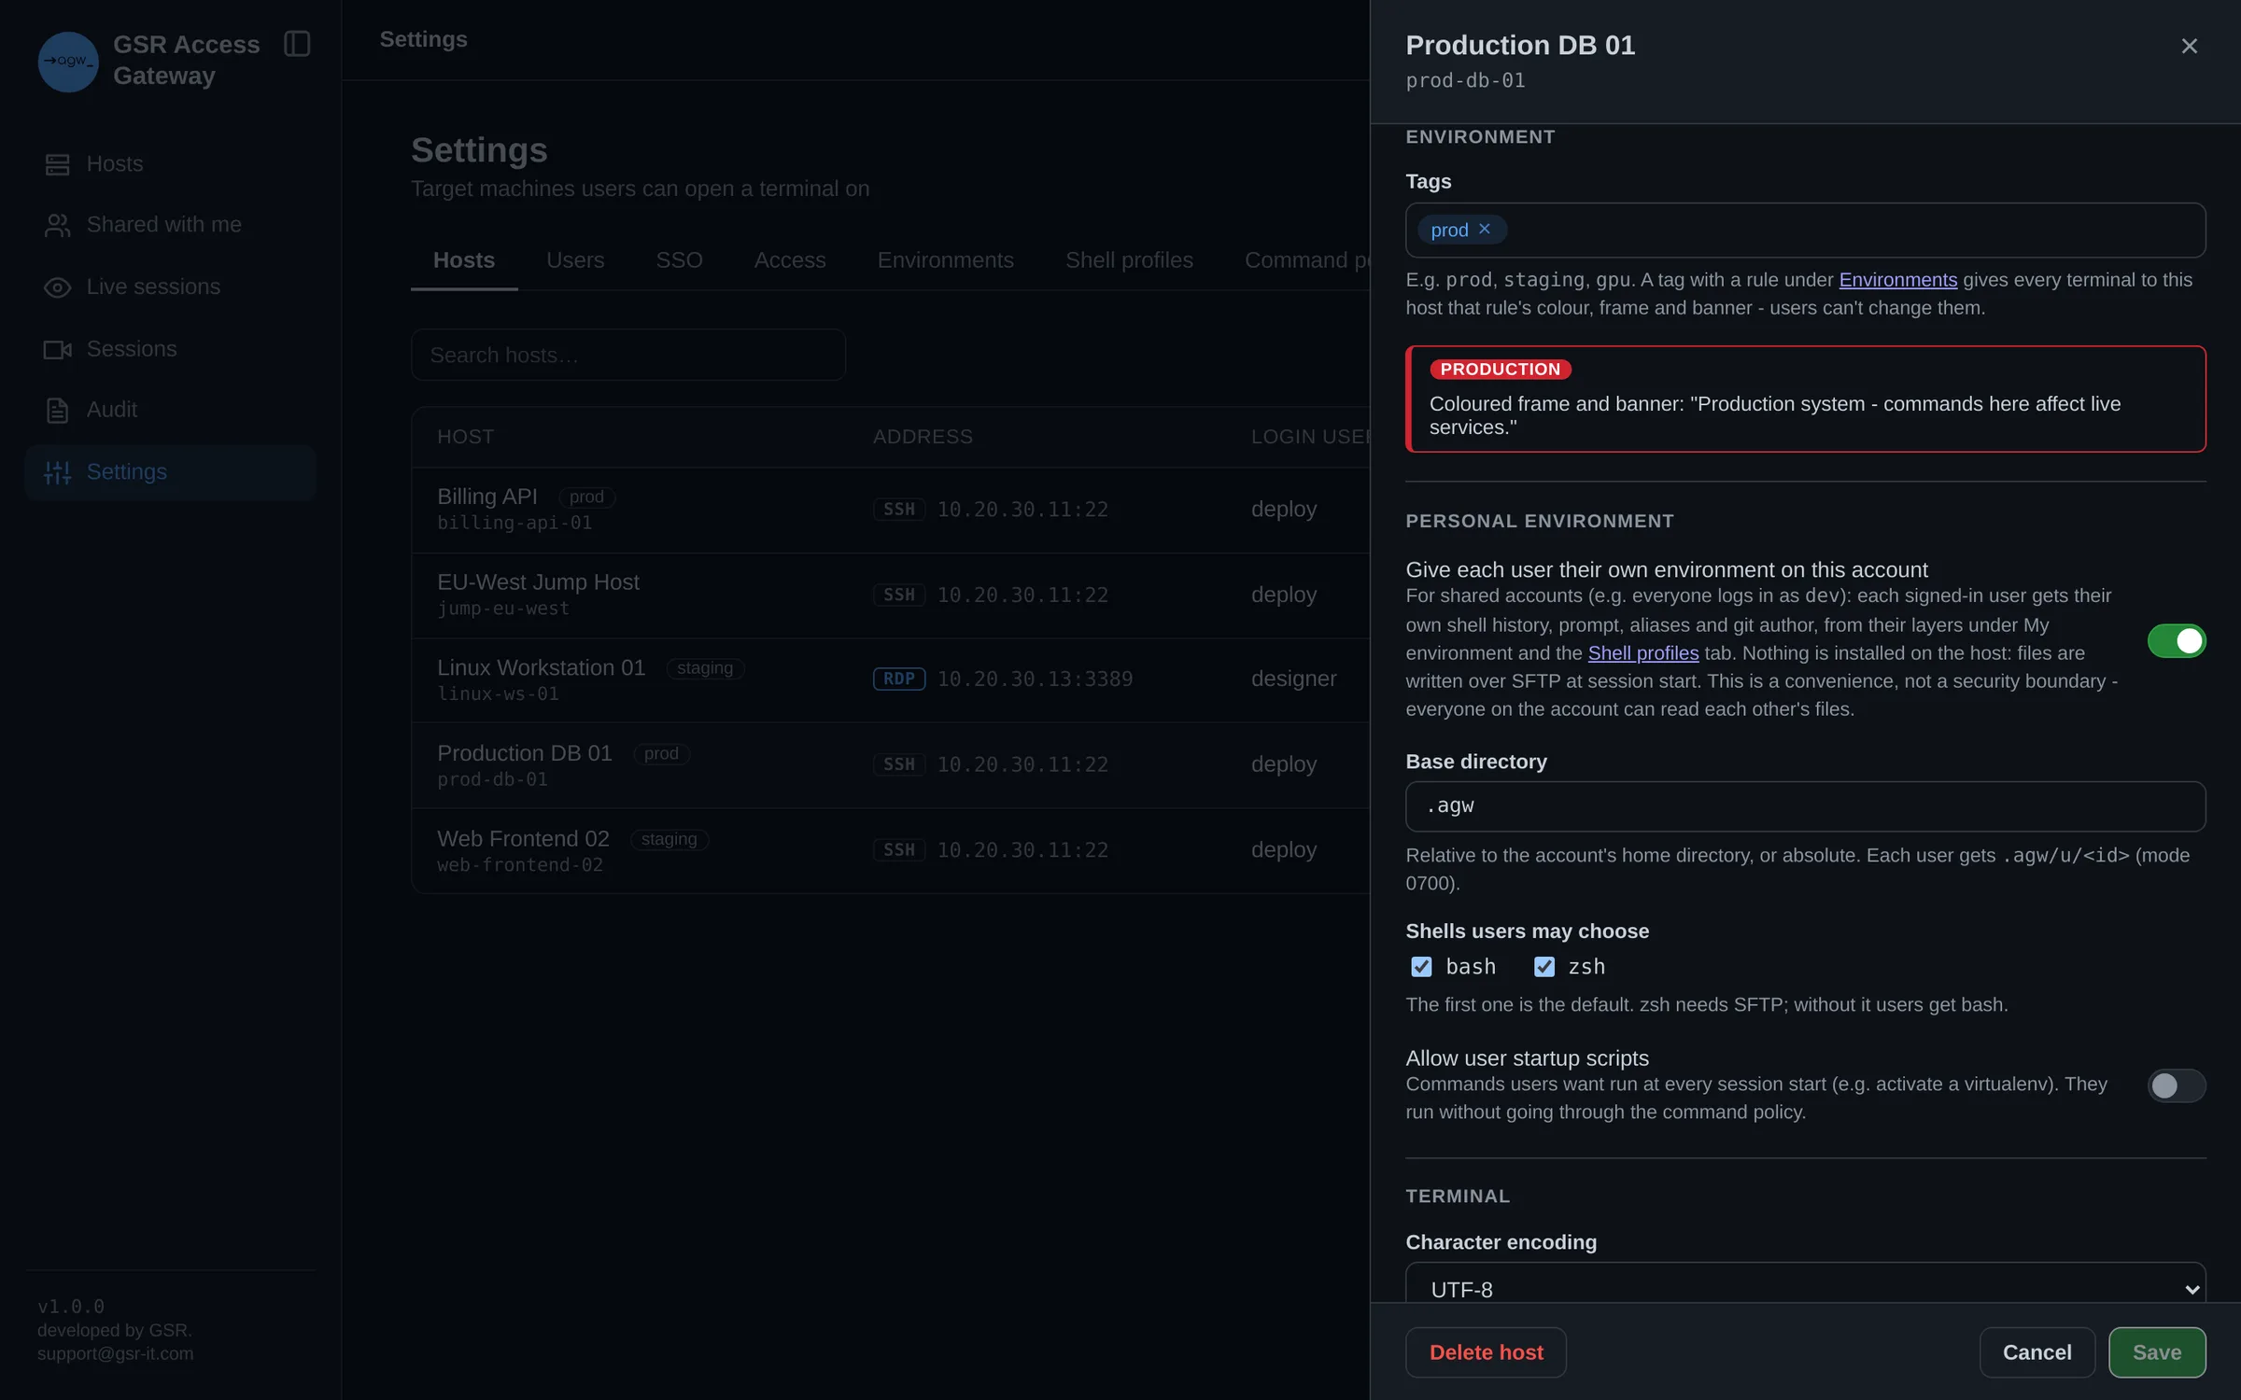Switch to the Hosts tab

coord(464,260)
